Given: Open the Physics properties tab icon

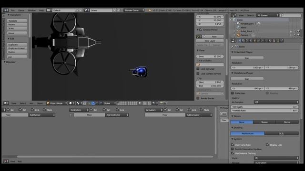Looking at the screenshot, I should (x=282, y=40).
